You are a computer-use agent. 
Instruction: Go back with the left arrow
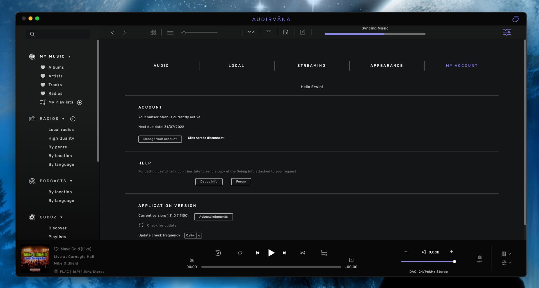113,33
